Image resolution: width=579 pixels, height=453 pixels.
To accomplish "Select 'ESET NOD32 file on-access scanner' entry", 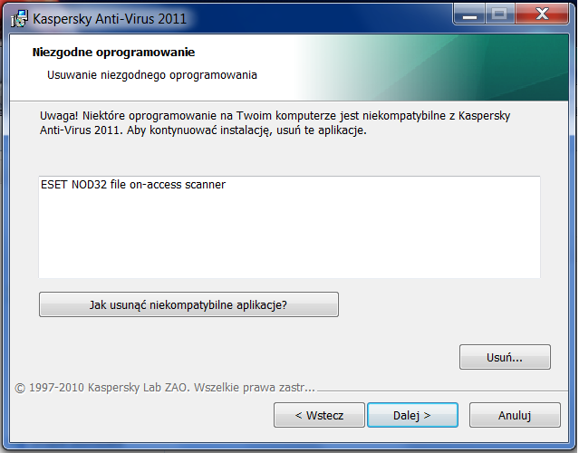I will (133, 185).
